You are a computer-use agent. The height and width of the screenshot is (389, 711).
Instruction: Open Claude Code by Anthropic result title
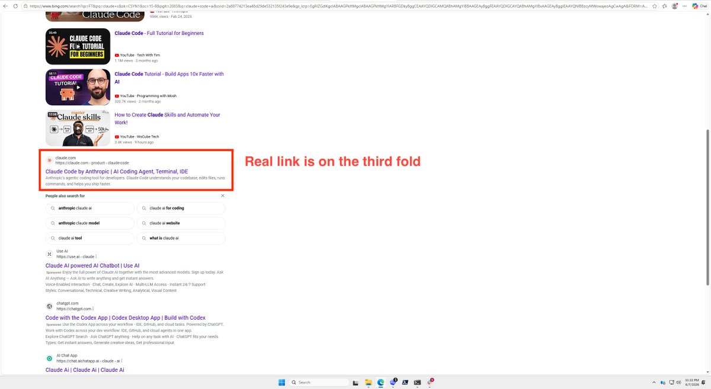[x=117, y=171]
